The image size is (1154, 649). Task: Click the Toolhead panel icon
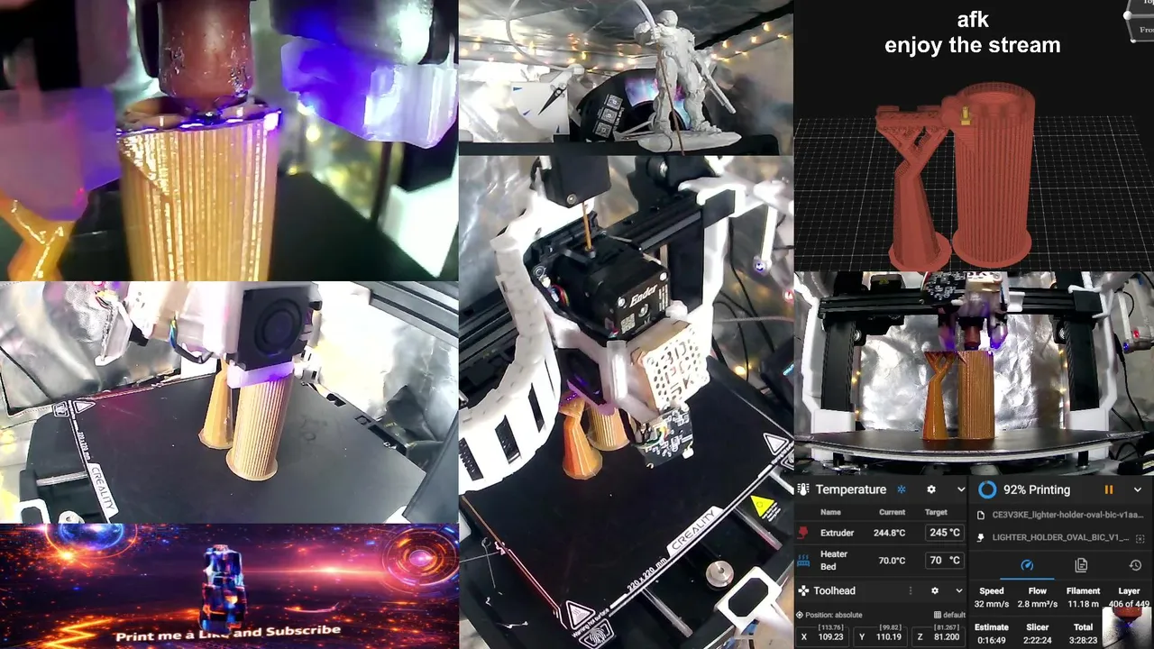click(803, 590)
